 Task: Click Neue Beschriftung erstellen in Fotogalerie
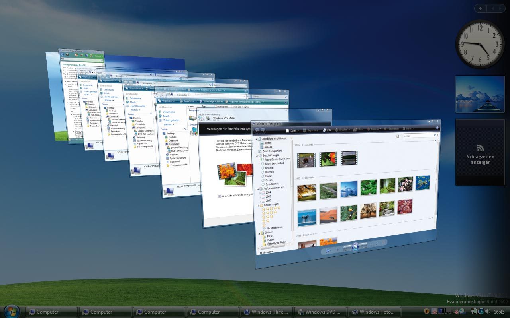click(275, 159)
